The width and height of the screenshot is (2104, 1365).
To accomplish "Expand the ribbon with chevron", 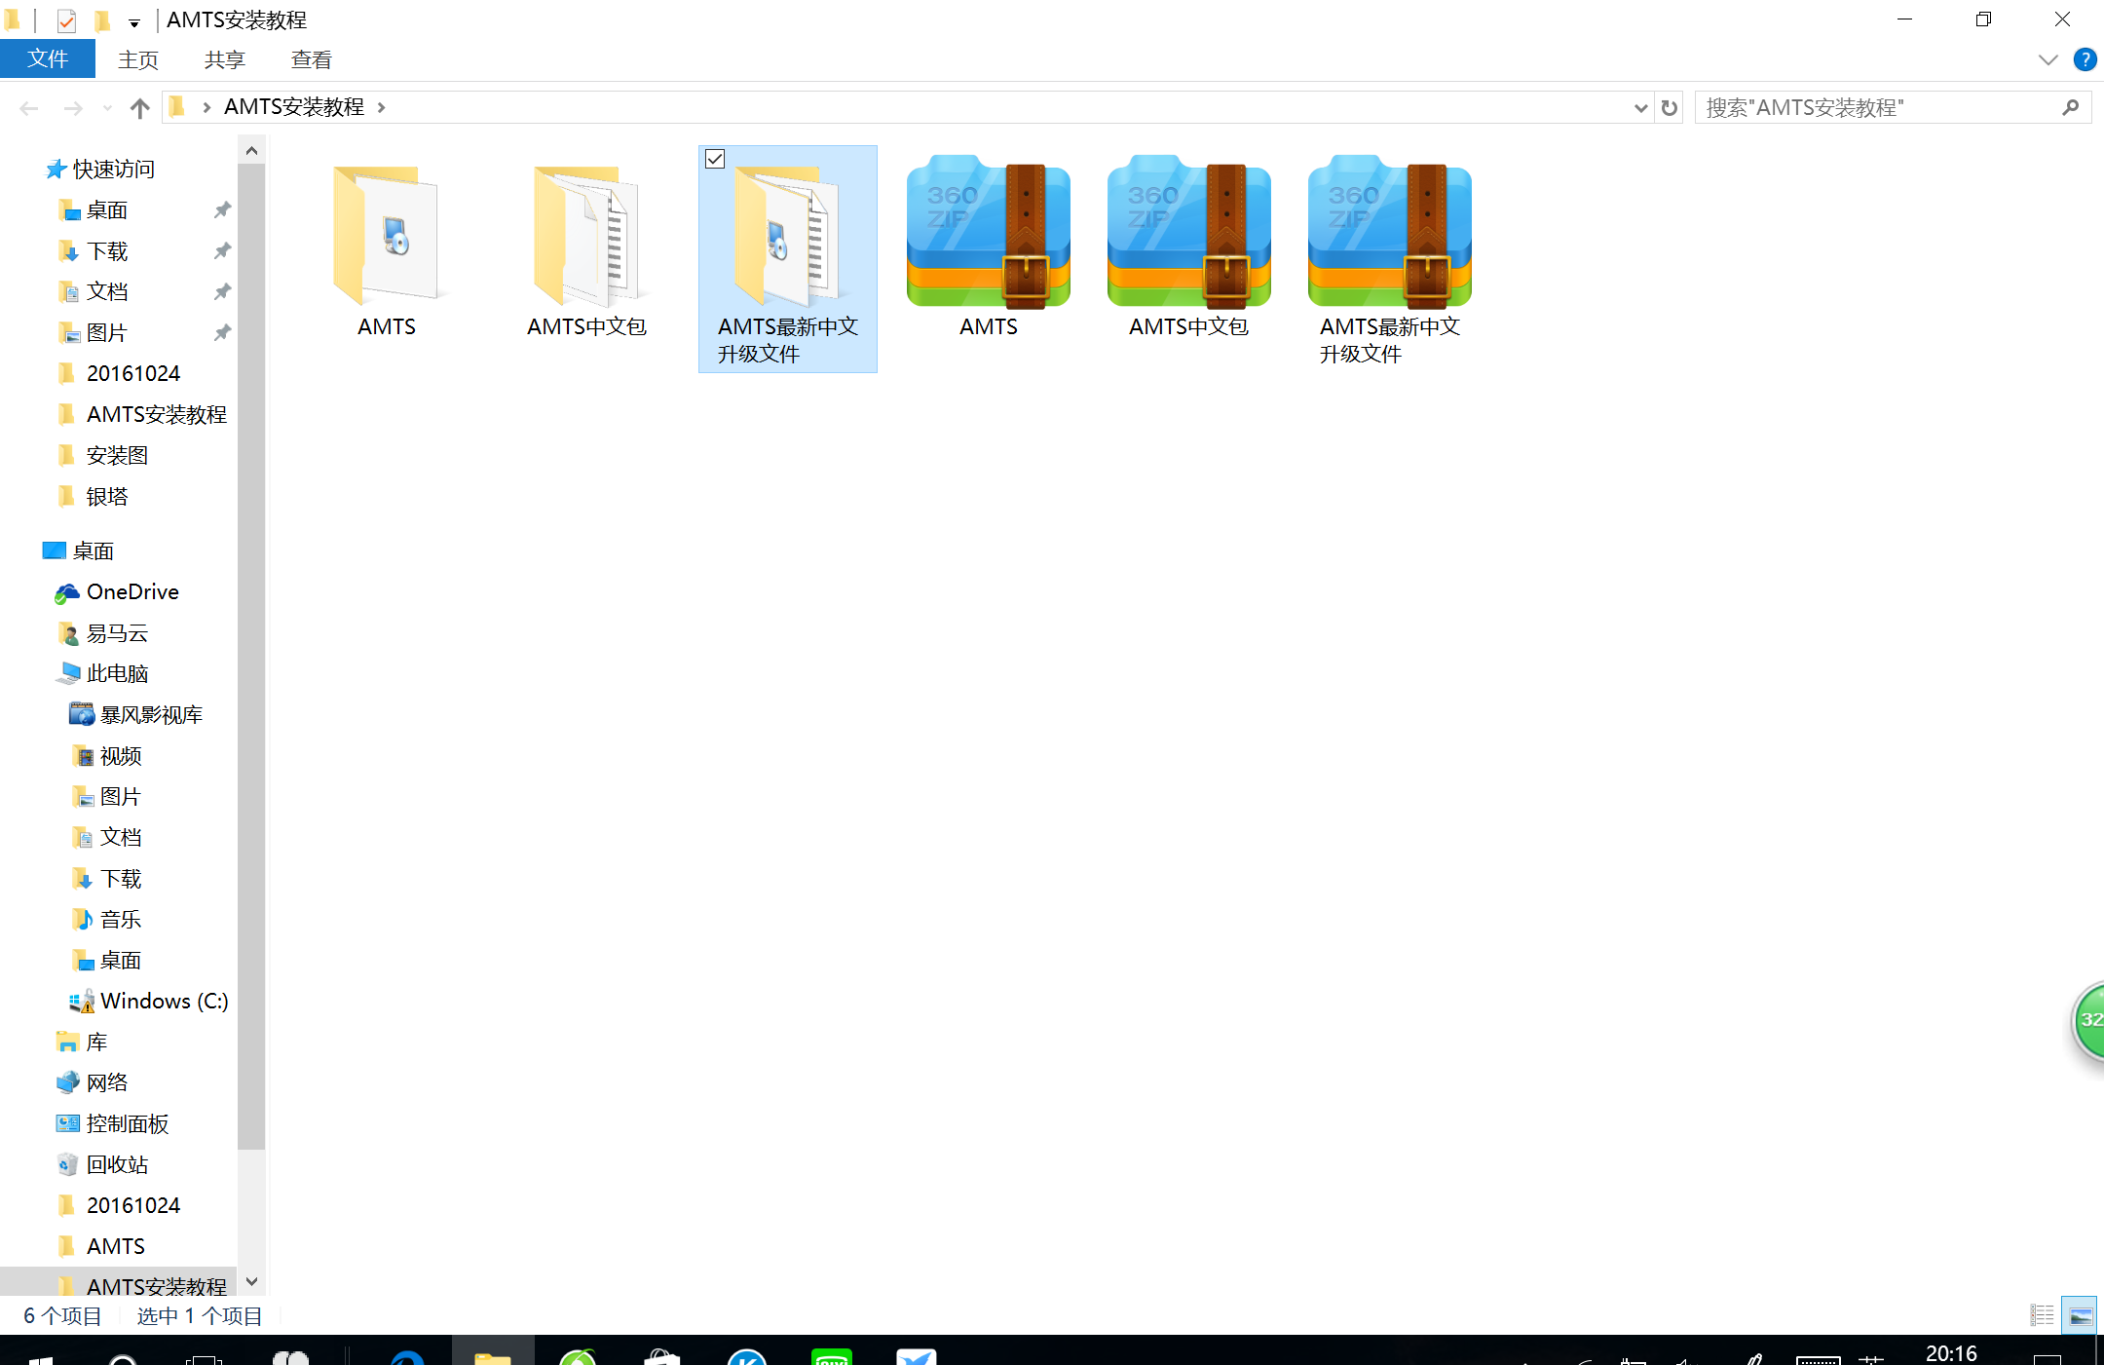I will pyautogui.click(x=2048, y=59).
